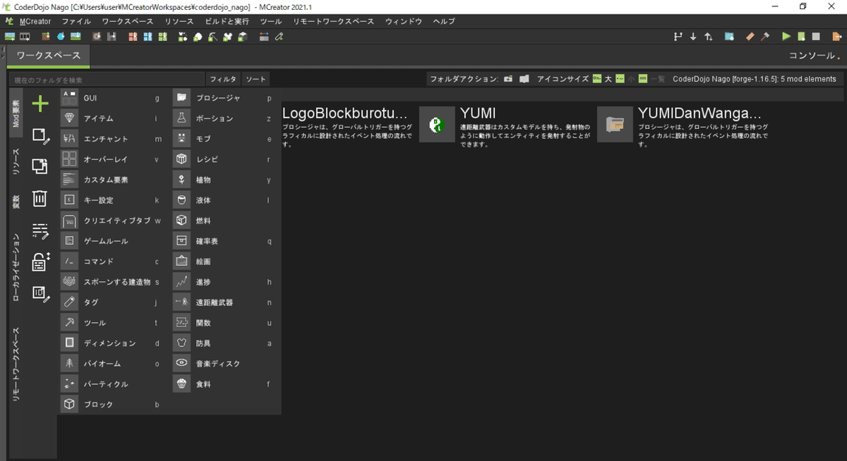The width and height of the screenshot is (847, 461).
Task: Switch icon size to 大 (large)
Action: pyautogui.click(x=608, y=79)
